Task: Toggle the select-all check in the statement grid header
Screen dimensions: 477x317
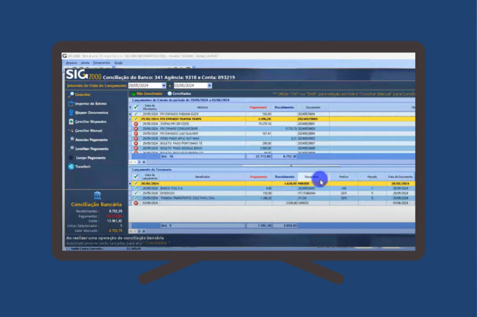Action: click(136, 107)
